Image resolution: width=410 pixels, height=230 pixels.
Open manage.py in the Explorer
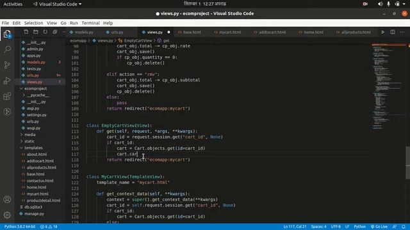click(34, 213)
